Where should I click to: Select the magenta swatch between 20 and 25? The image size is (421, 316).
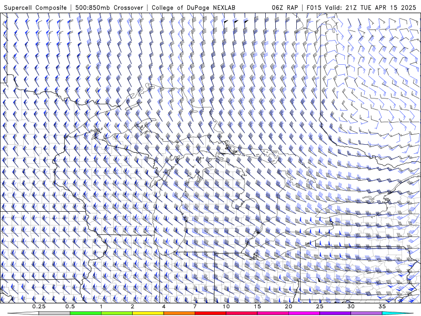pyautogui.click(x=304, y=313)
